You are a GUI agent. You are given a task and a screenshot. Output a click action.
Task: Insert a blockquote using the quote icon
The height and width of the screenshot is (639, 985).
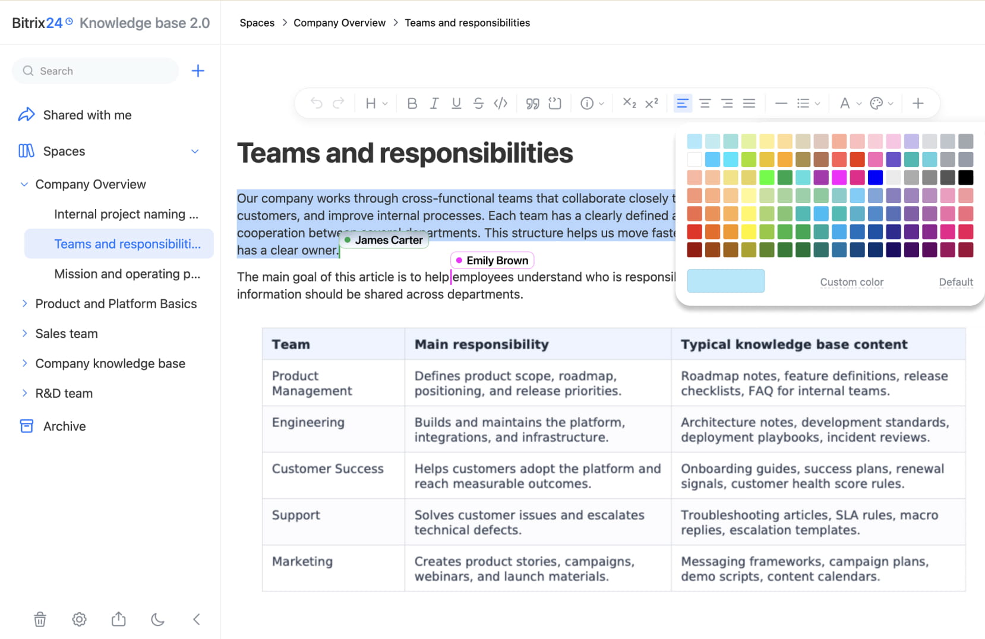click(x=532, y=103)
